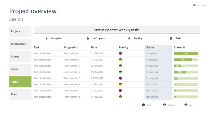The height and width of the screenshot is (118, 209).
Task: Click the green priority dot for Team member 8
Action: [x=120, y=97]
